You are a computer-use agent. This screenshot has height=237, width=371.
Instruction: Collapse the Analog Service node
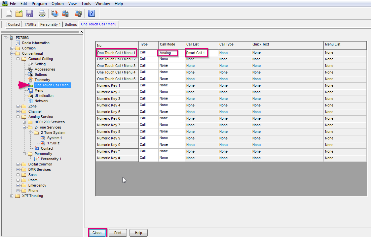[x=18, y=117]
